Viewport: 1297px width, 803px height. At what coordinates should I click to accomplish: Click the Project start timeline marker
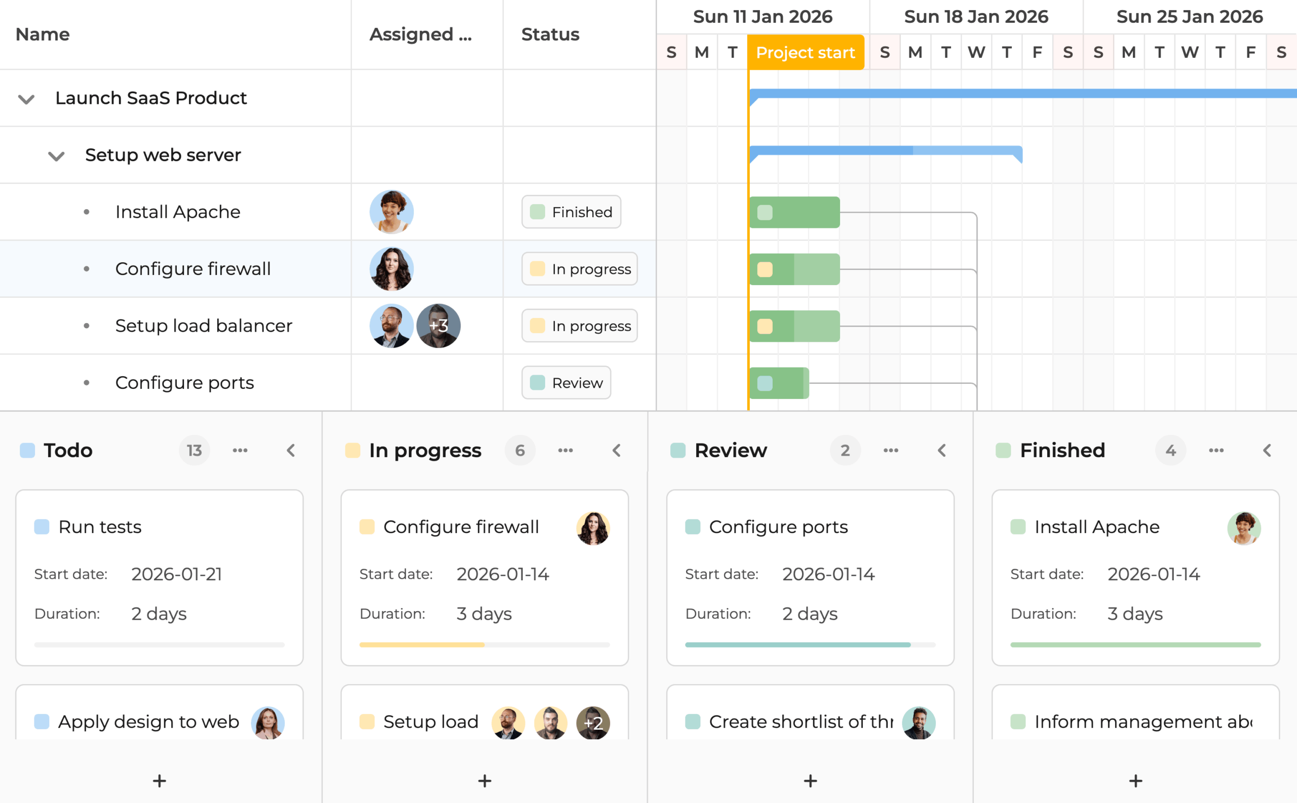pyautogui.click(x=806, y=53)
